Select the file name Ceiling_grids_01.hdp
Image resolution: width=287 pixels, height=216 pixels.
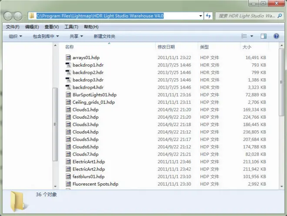(x=93, y=102)
